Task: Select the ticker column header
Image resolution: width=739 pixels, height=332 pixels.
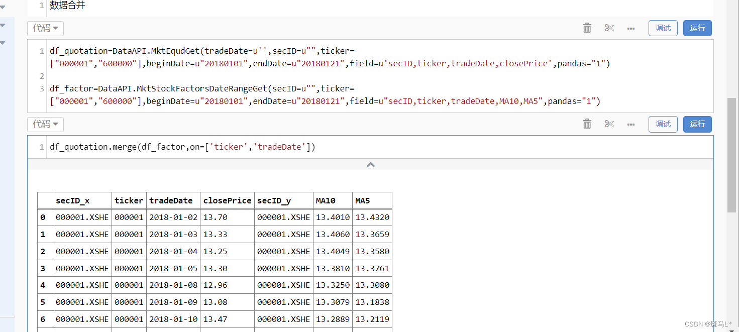Action: [x=129, y=200]
